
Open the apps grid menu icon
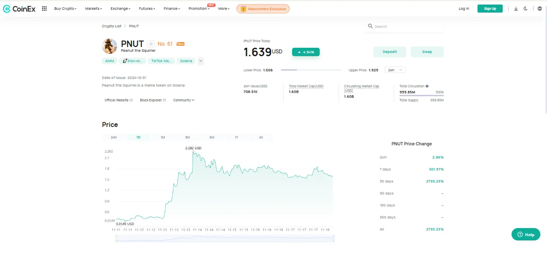(44, 9)
